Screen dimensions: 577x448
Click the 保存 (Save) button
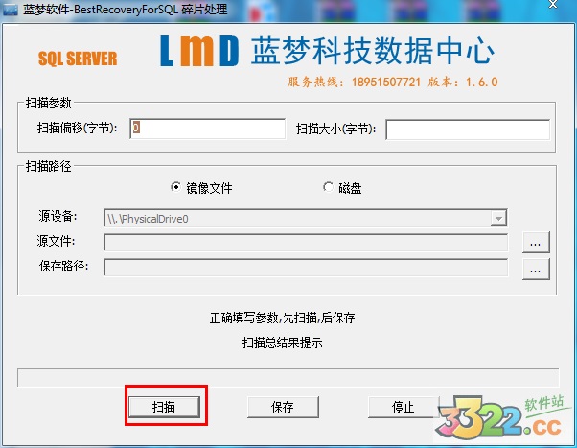coord(283,407)
